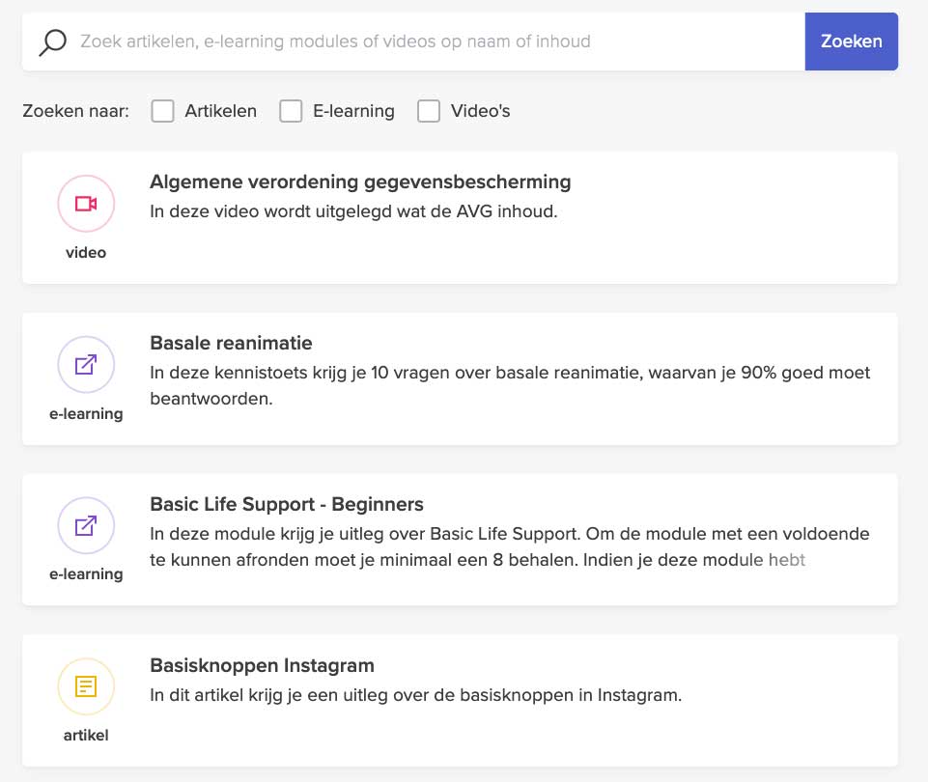The height and width of the screenshot is (782, 928).
Task: Check the E-learning search filter
Action: 291,111
